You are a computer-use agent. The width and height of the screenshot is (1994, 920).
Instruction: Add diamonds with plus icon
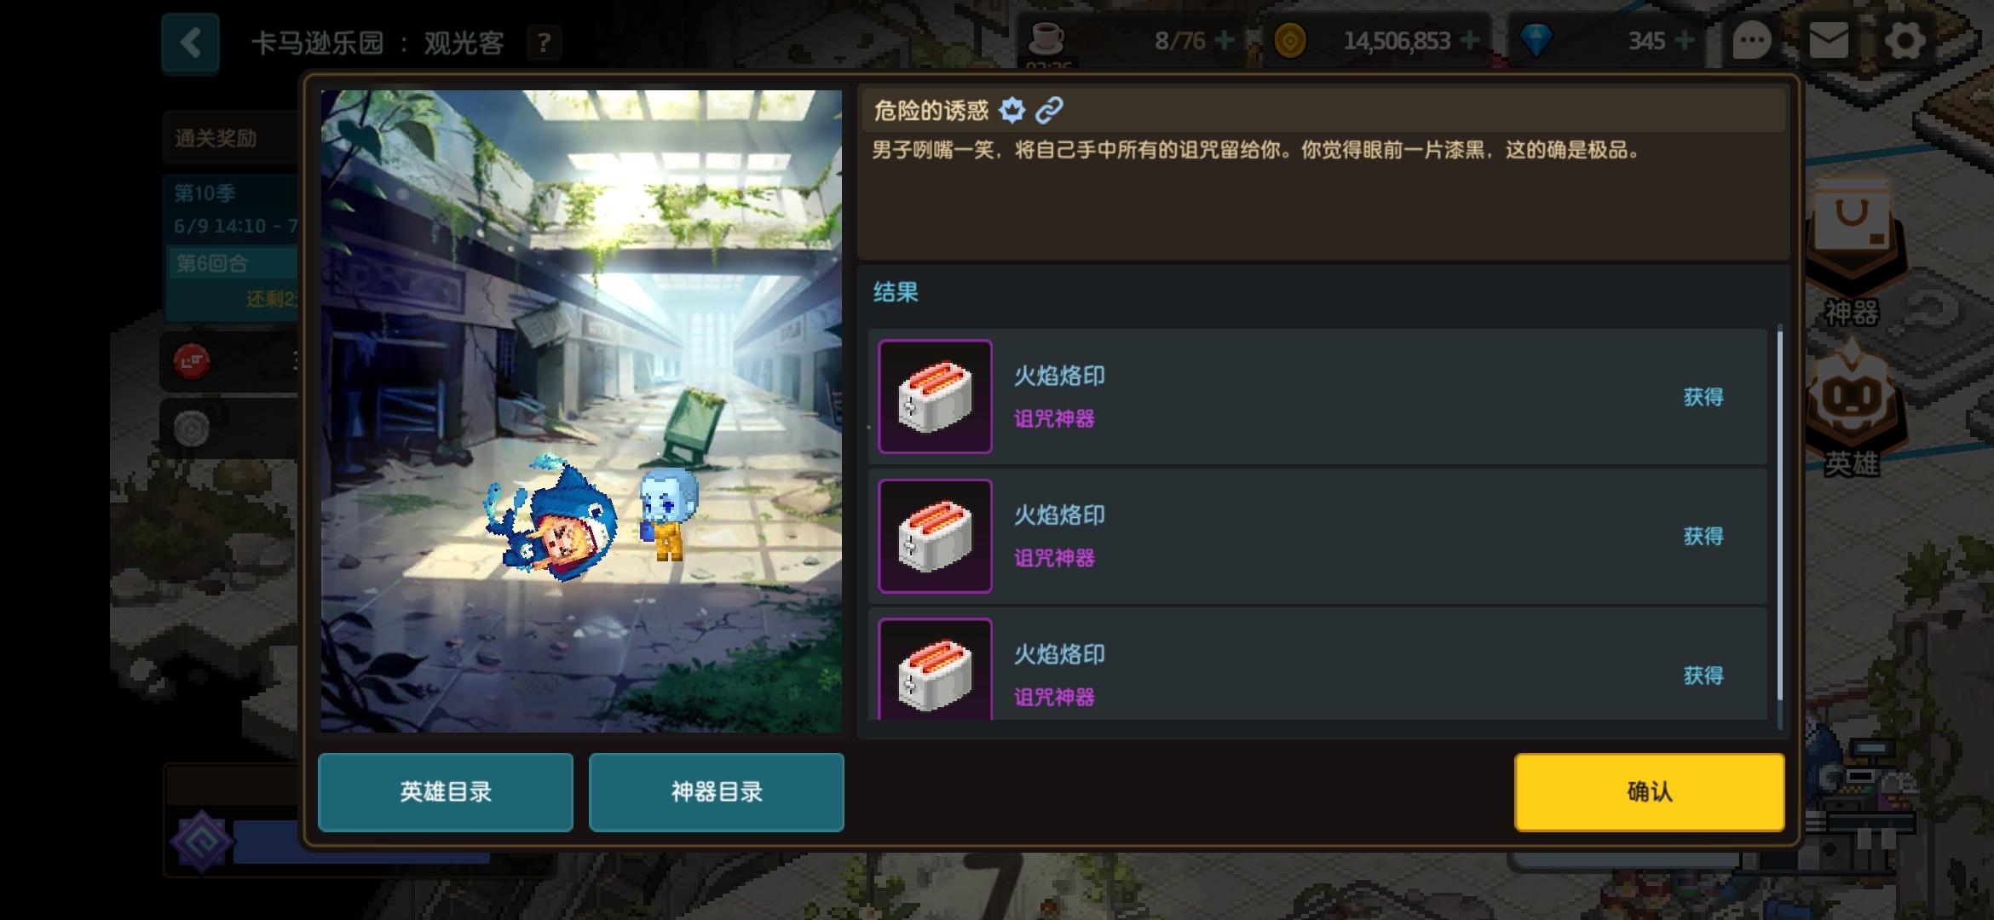(1684, 40)
